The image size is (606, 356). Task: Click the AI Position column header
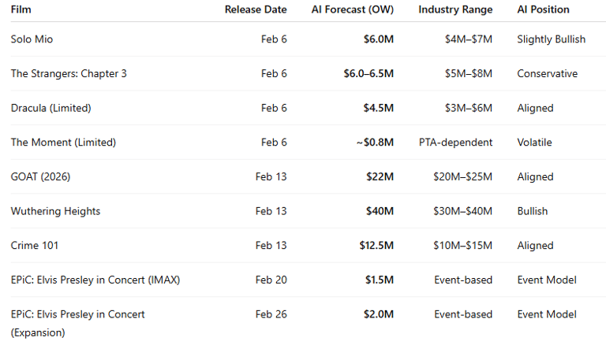pos(543,9)
